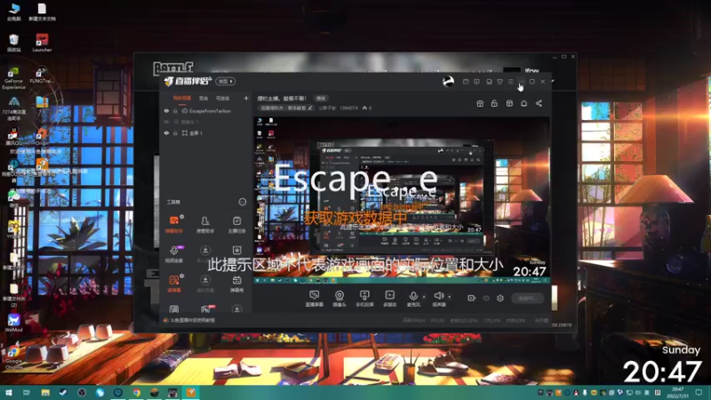Image resolution: width=711 pixels, height=400 pixels.
Task: Click the pencil edit icon on category tag
Action: pyautogui.click(x=310, y=108)
